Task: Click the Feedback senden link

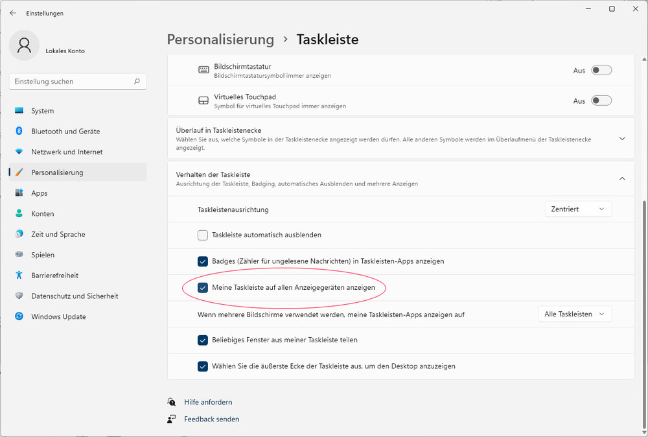Action: (x=212, y=419)
